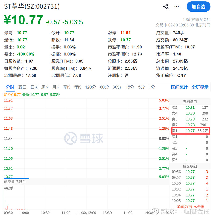Click 加自选 to add stock to watchlist

198,6
